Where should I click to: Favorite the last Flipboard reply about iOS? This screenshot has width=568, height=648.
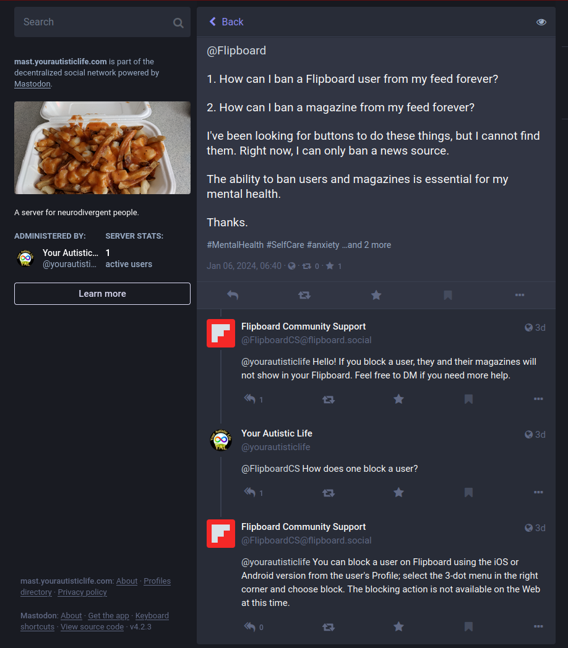click(398, 626)
